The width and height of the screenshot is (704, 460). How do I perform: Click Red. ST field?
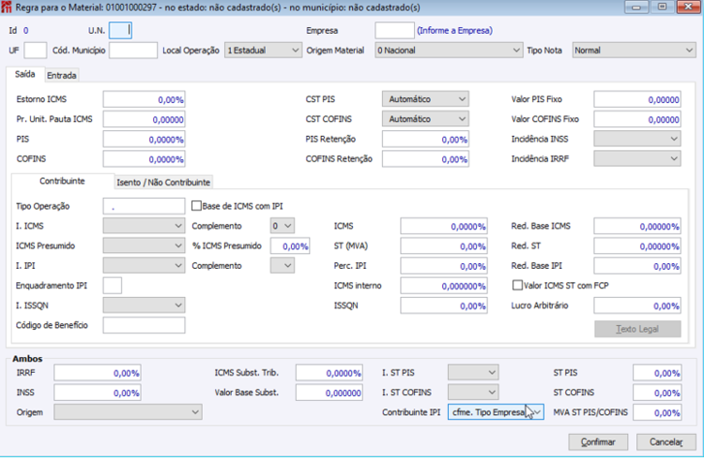tap(637, 245)
